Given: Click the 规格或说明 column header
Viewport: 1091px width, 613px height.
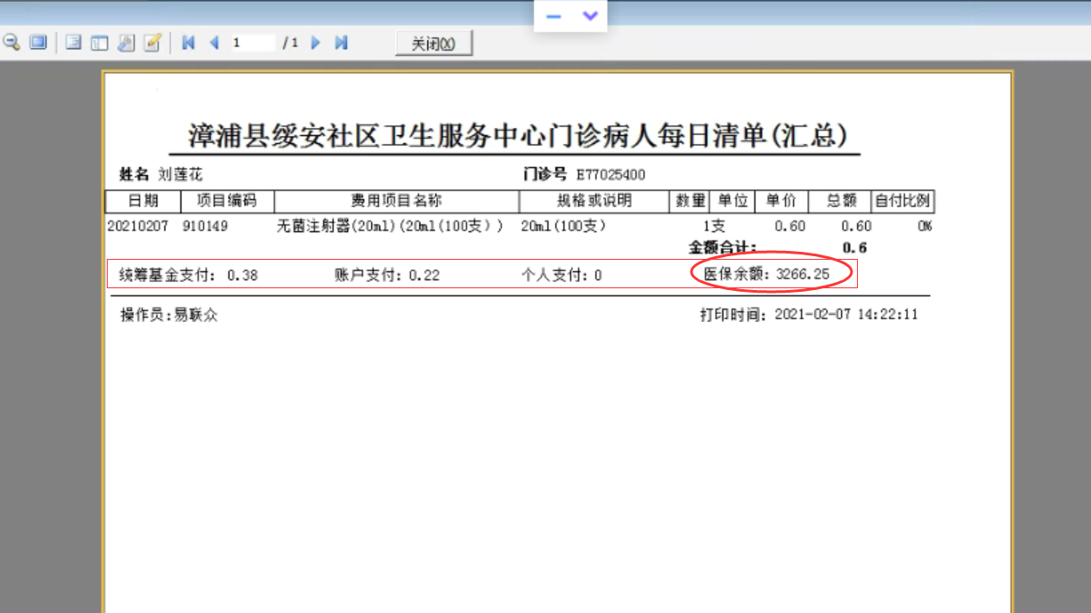Looking at the screenshot, I should pos(594,201).
